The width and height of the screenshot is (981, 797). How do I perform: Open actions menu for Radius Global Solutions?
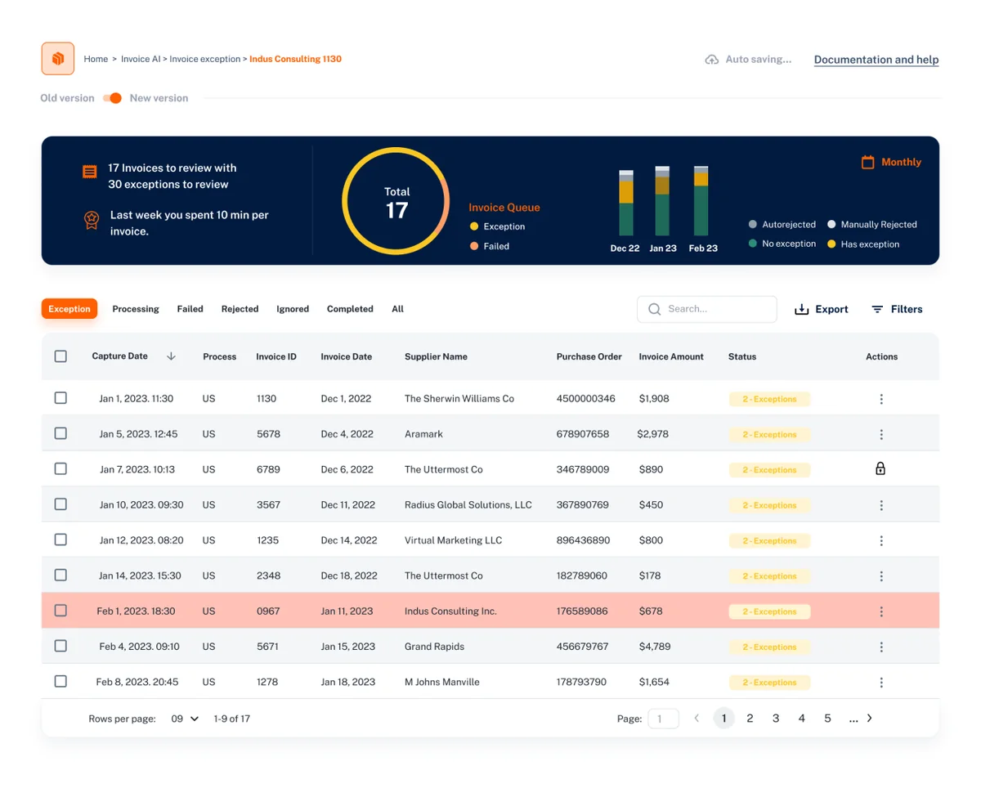[881, 505]
